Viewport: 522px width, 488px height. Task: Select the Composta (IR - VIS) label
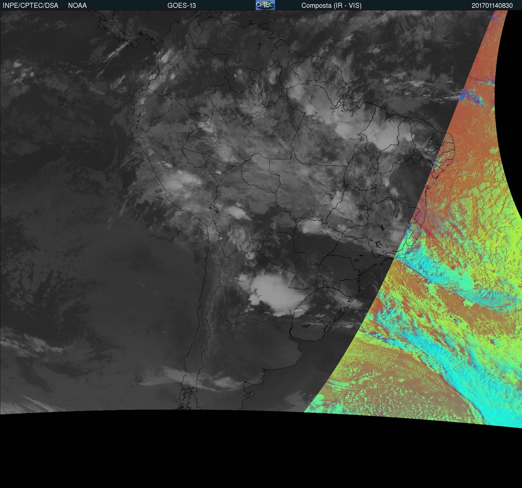[331, 6]
